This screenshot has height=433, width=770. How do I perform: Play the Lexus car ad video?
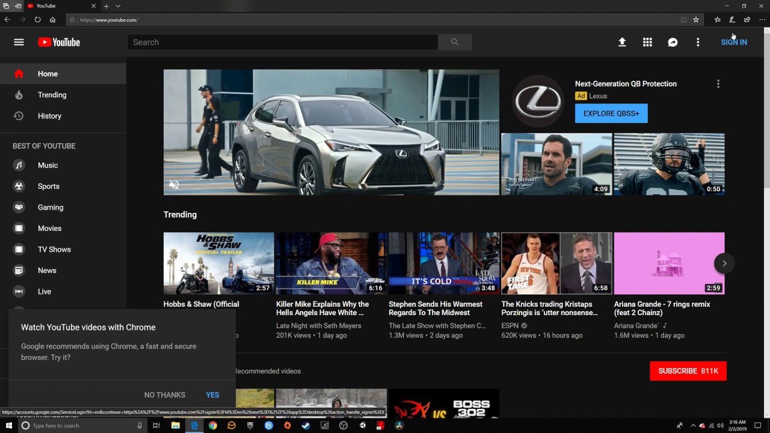[331, 132]
